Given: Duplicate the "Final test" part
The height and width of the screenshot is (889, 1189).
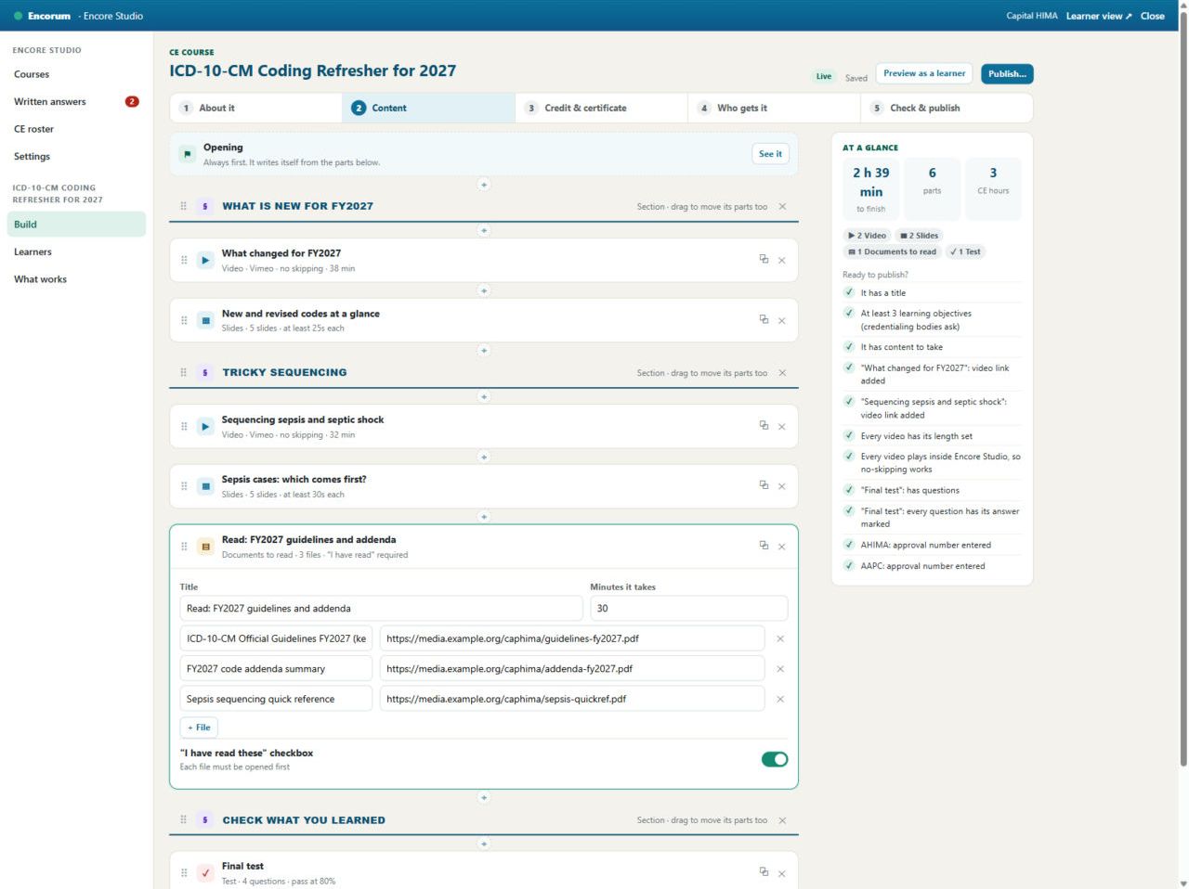Looking at the screenshot, I should pos(764,872).
